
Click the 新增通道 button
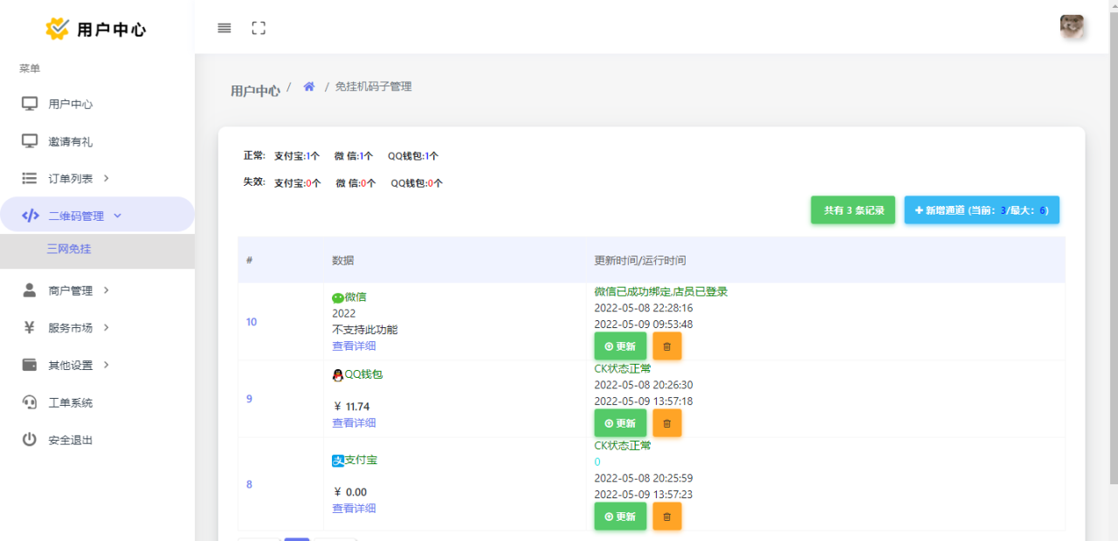(x=982, y=210)
